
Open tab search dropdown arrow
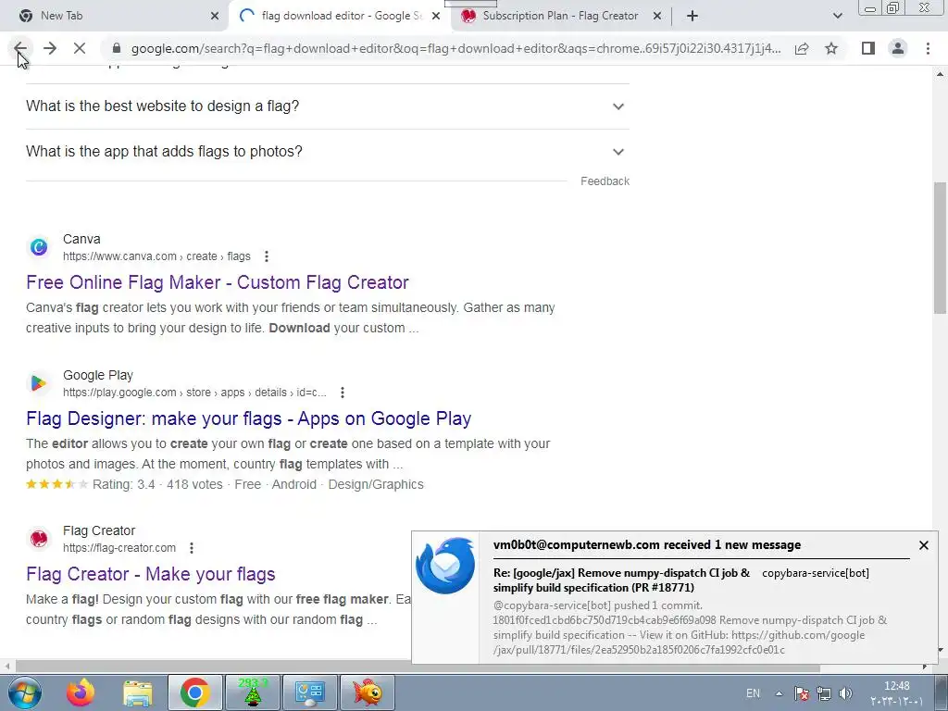pos(837,16)
